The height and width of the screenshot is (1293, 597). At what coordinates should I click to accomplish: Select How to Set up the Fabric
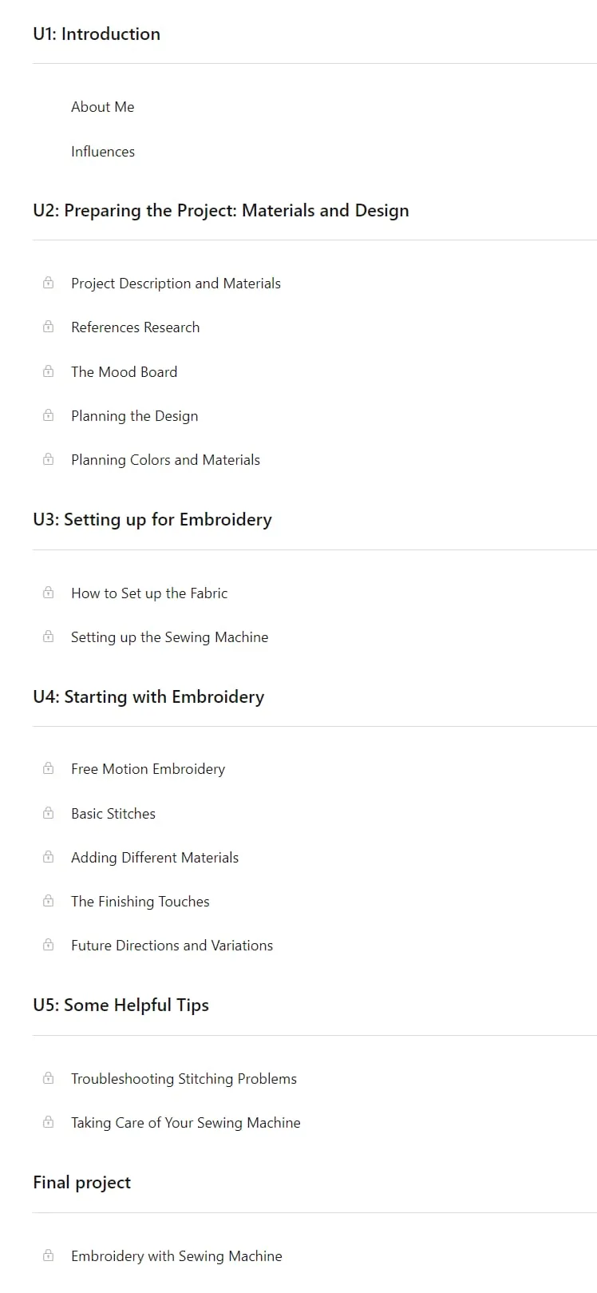pos(149,593)
